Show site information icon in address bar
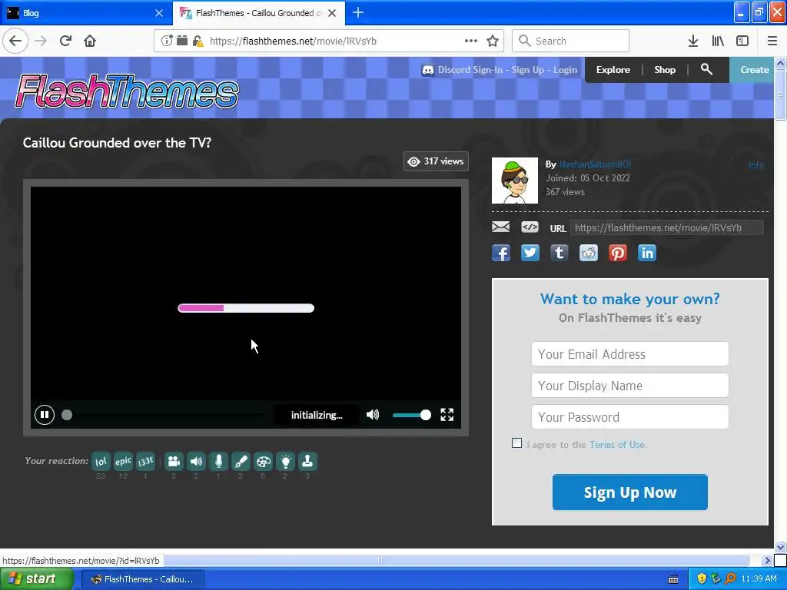Screen dimensions: 787x590 click(167, 41)
